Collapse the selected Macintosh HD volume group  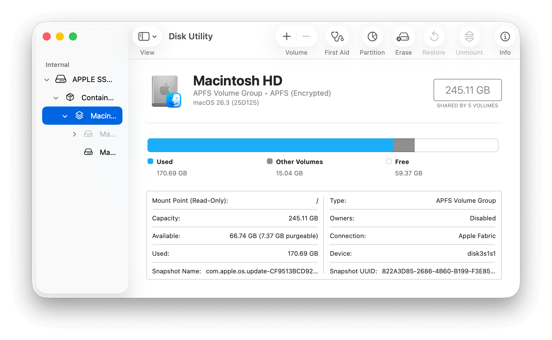pyautogui.click(x=65, y=116)
